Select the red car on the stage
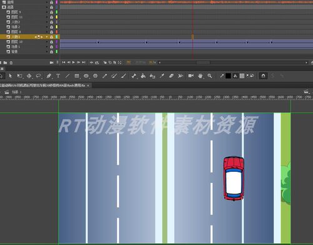This screenshot has height=245, width=313. tap(233, 179)
